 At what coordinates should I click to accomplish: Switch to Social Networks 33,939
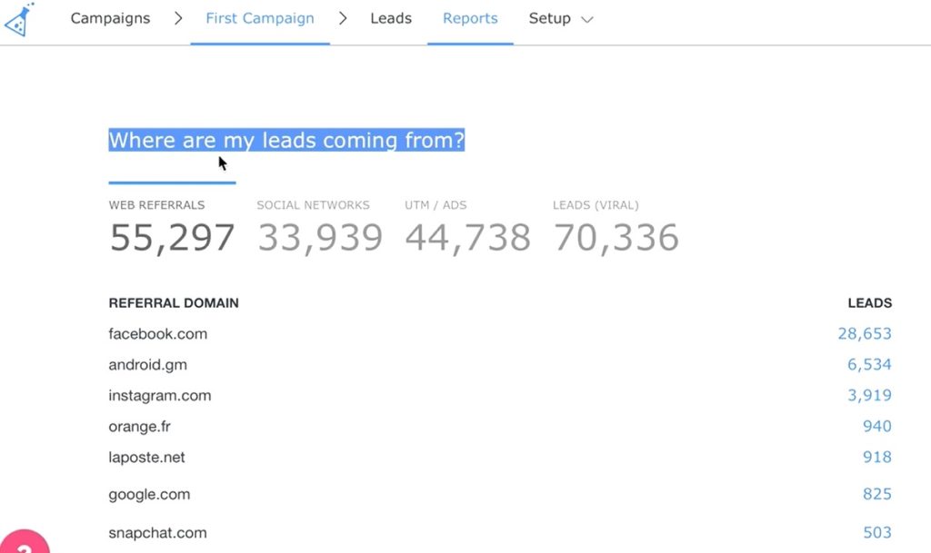click(x=320, y=228)
